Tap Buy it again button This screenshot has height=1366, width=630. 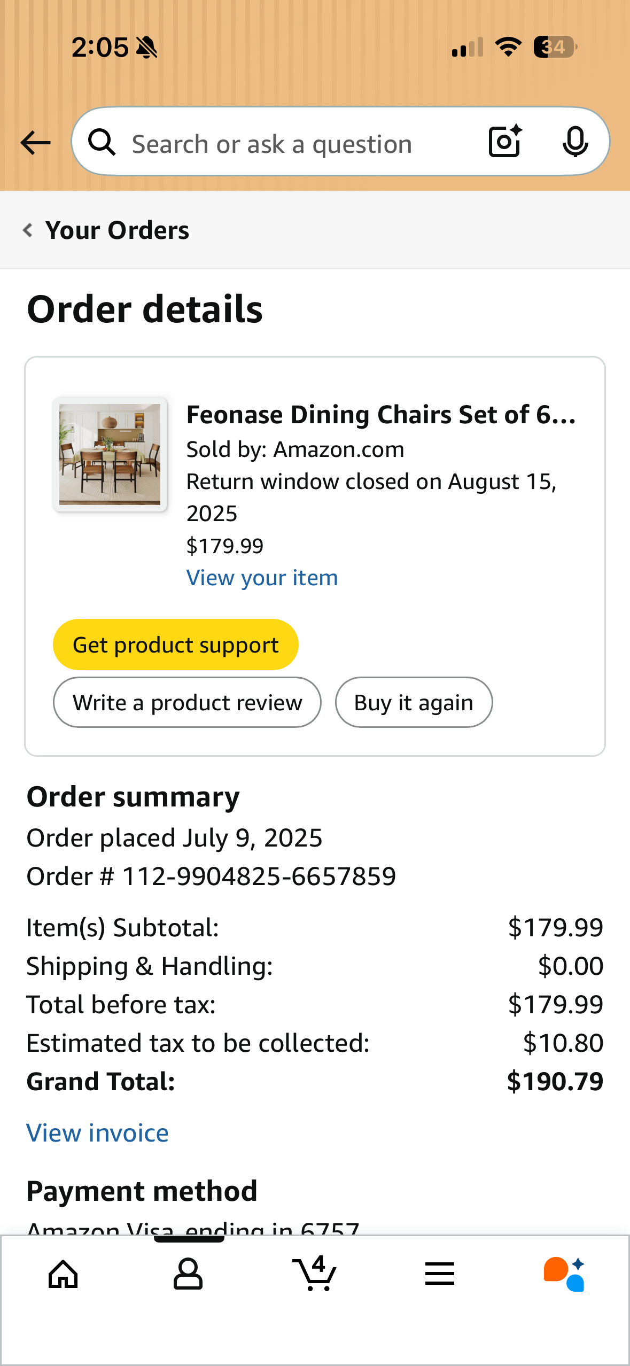pyautogui.click(x=414, y=702)
